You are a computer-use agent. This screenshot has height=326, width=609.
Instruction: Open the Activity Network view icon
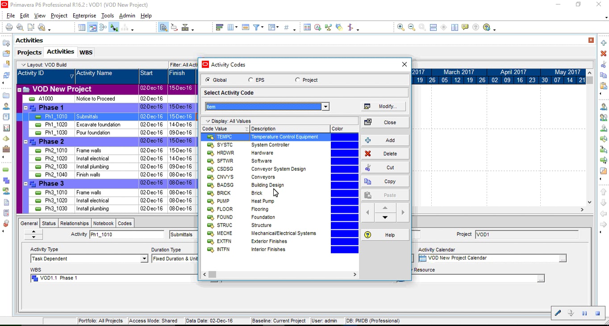tap(104, 27)
